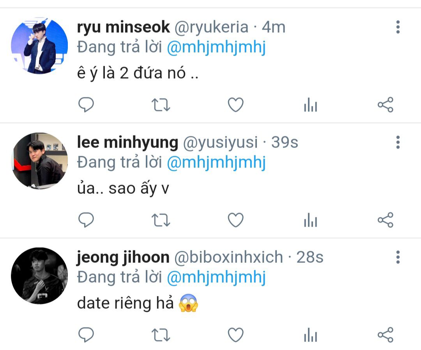The image size is (421, 350).
Task: Retweet lee minhyung's reply
Action: [161, 220]
